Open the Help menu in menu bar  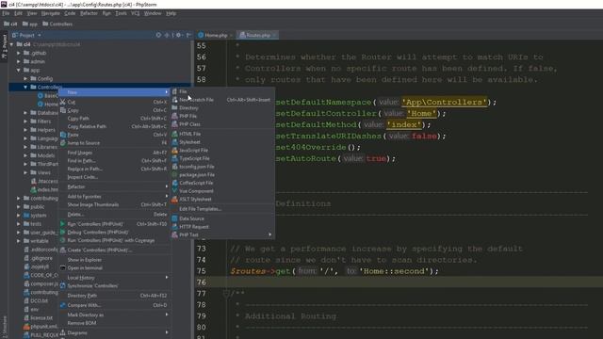171,13
